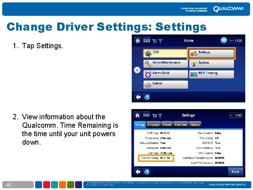The height and width of the screenshot is (190, 253).
Task: Open the mail envelope icon on the Home screen
Action: pyautogui.click(x=224, y=40)
